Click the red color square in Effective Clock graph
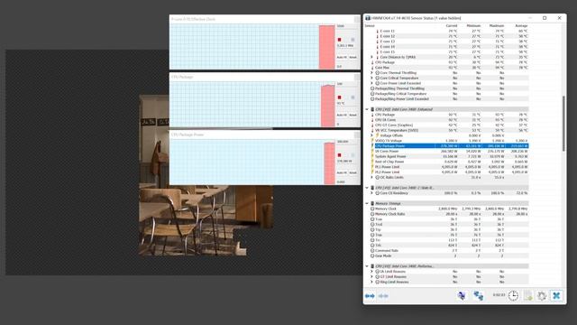 [x=339, y=40]
